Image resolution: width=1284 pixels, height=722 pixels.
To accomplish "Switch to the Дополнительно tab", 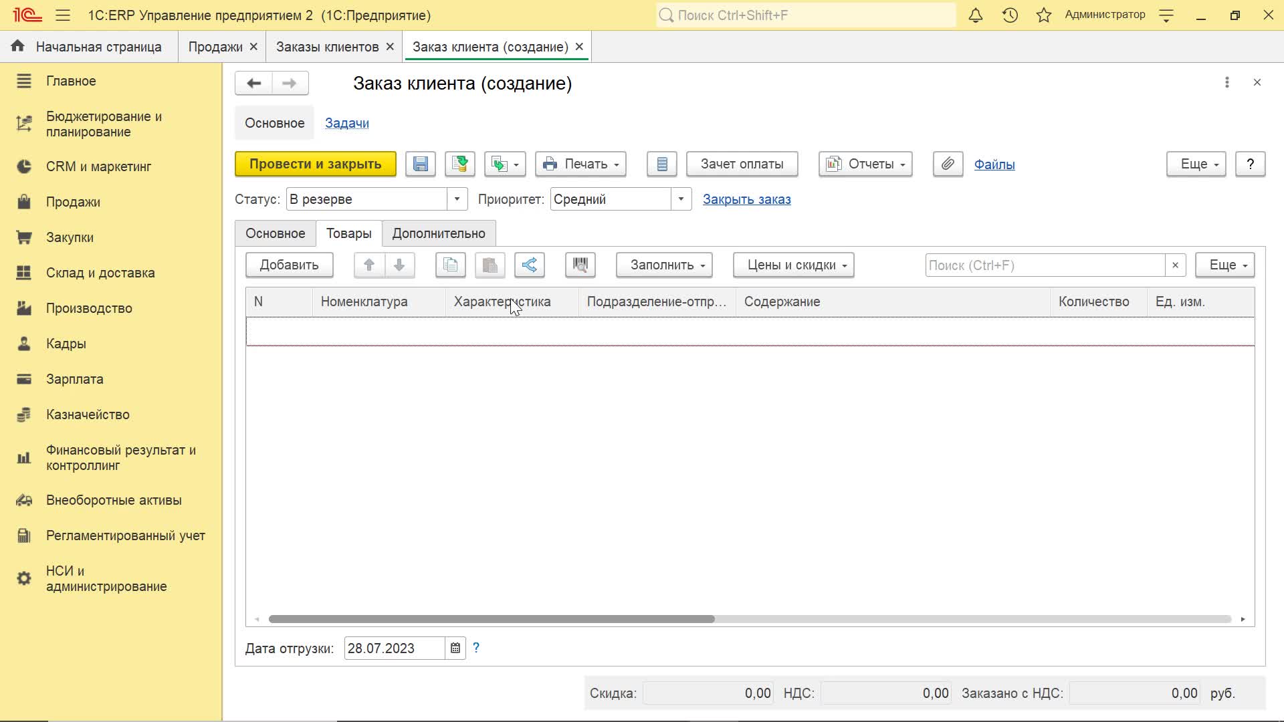I will click(439, 233).
